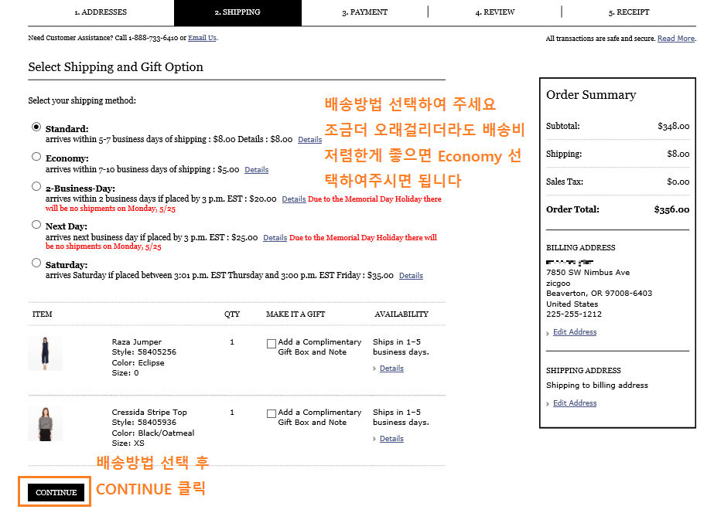Screen dimensions: 714x513
Task: Click the Cressida Stripe Top item name
Action: pos(149,412)
